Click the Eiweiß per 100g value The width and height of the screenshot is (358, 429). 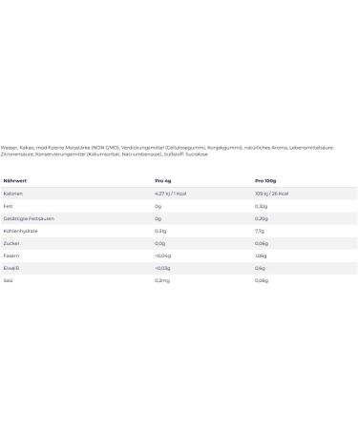coord(260,268)
